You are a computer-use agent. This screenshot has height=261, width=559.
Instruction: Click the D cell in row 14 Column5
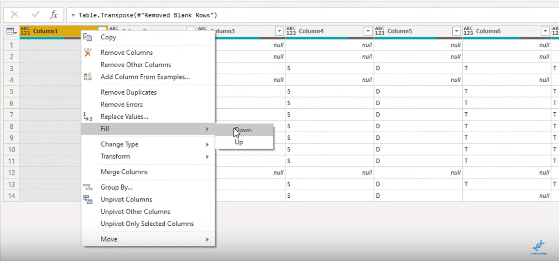(418, 195)
